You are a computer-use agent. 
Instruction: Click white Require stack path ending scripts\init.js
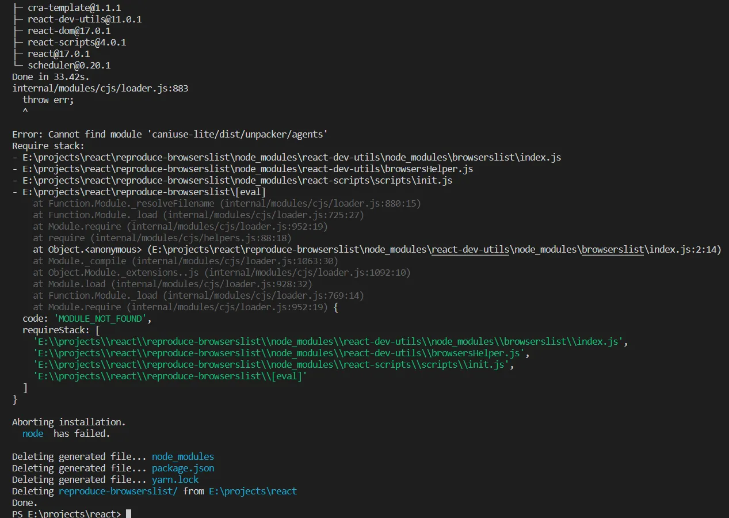tap(237, 180)
